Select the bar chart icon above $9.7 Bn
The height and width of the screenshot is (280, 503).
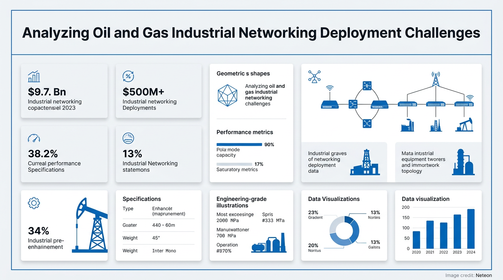(34, 76)
